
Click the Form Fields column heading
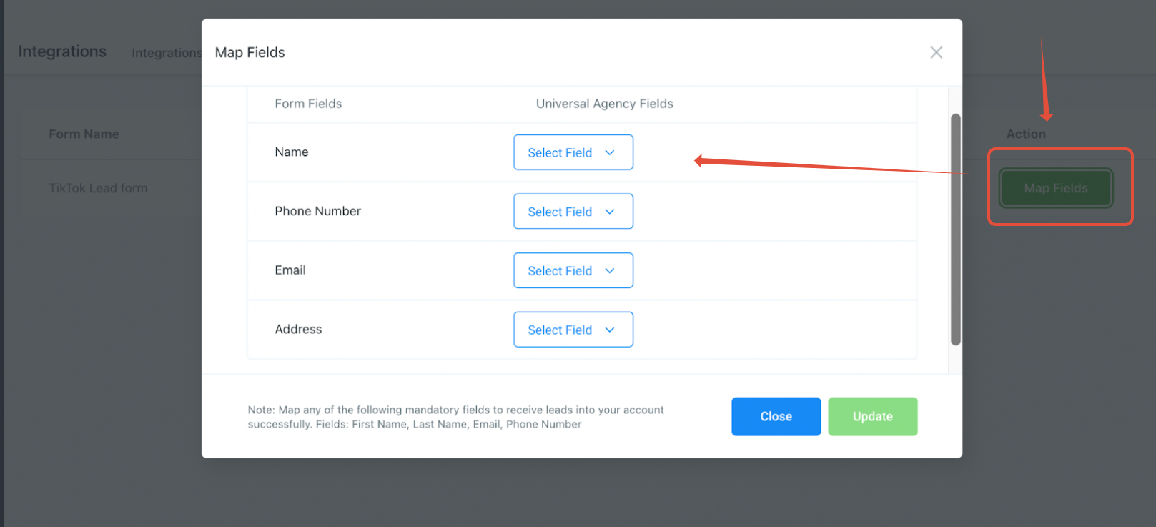pyautogui.click(x=308, y=104)
